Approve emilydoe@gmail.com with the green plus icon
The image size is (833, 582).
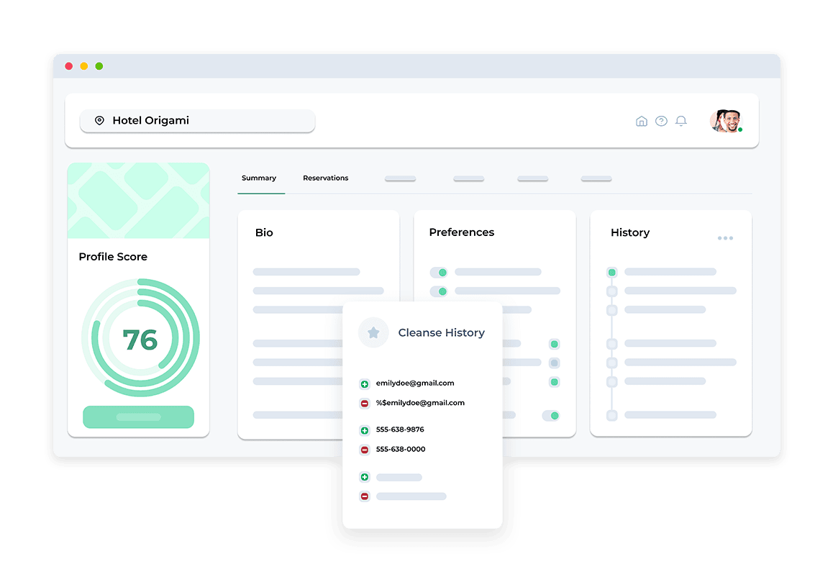pos(365,383)
